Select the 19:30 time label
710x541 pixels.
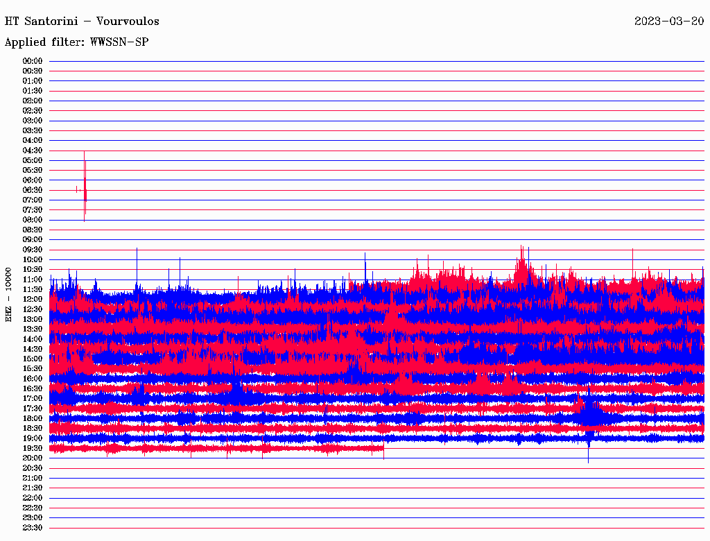coord(33,448)
